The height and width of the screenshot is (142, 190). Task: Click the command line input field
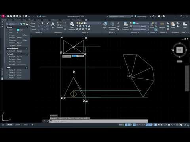(98, 121)
